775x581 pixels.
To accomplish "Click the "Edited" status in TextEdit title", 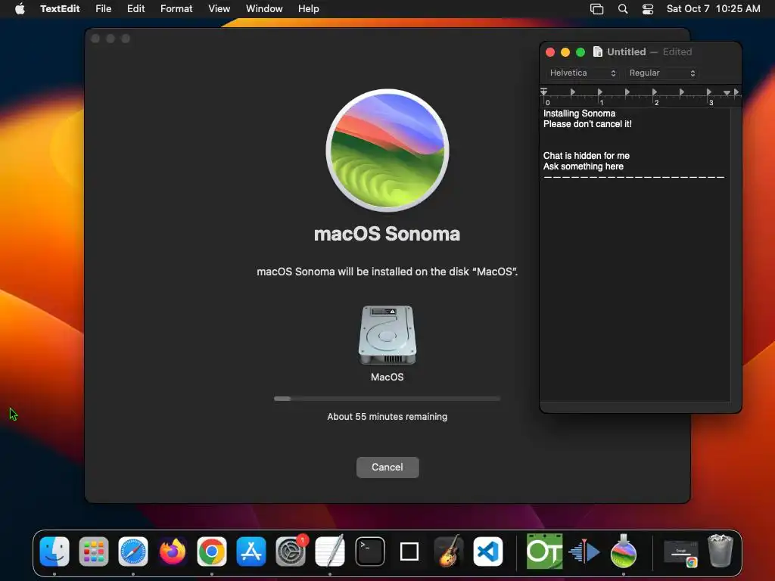I will coord(677,51).
